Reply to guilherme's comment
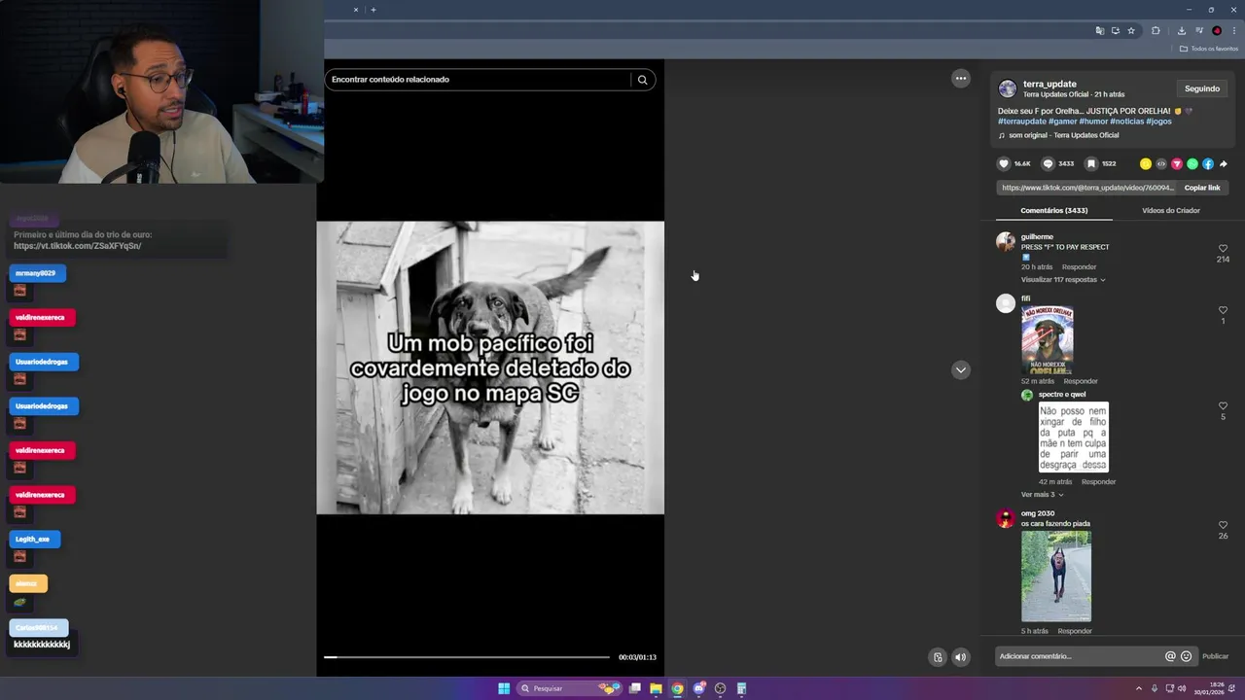 (1079, 267)
